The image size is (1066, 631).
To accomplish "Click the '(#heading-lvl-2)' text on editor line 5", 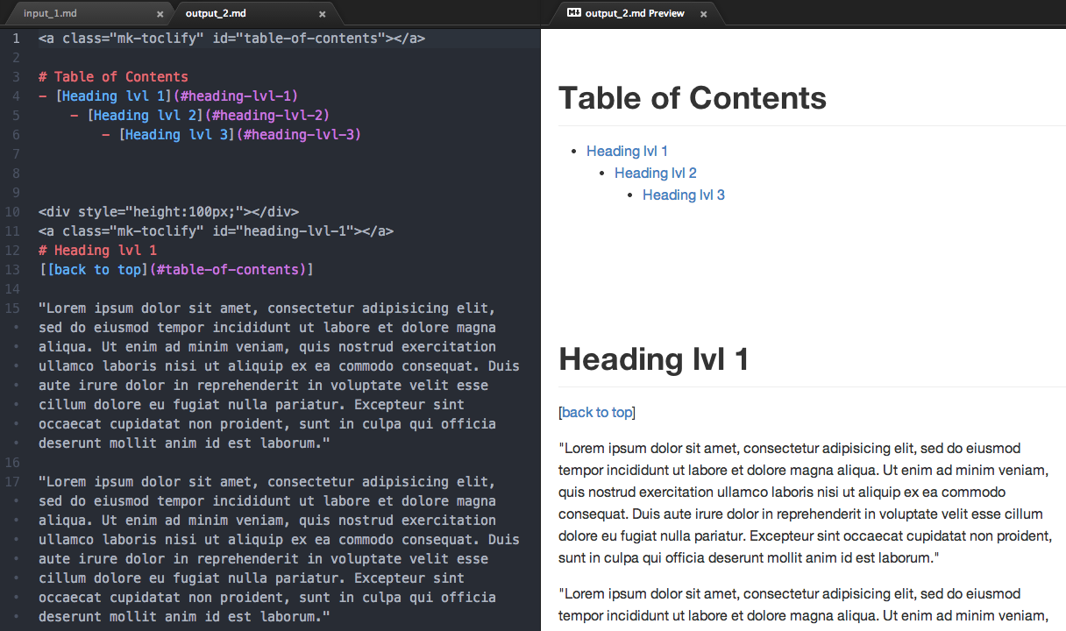I will click(267, 116).
